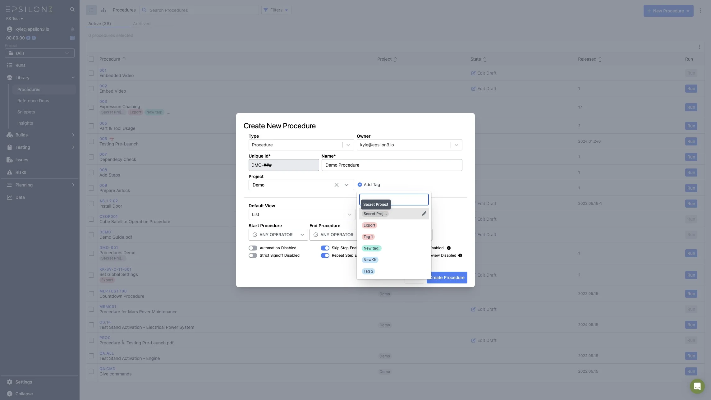Open Insights under Library
This screenshot has height=400, width=711.
(x=25, y=123)
